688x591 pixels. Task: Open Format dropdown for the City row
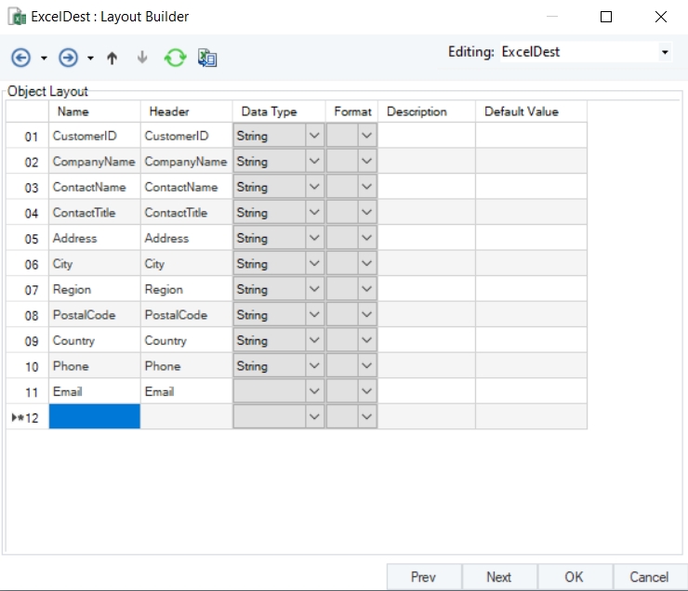[x=366, y=264]
